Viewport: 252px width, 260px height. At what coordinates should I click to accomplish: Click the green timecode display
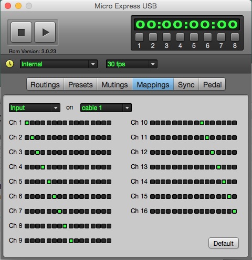187,24
